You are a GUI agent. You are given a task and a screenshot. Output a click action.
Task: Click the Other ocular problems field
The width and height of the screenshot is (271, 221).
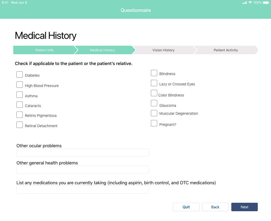click(83, 153)
